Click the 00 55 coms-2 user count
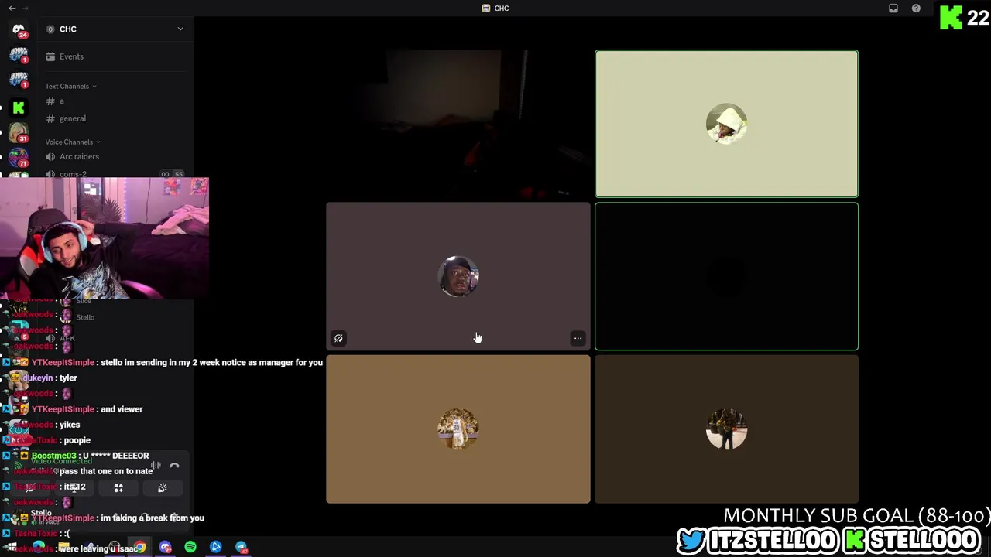Image resolution: width=991 pixels, height=557 pixels. 172,174
